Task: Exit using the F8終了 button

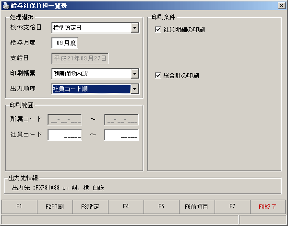Action: (x=268, y=207)
